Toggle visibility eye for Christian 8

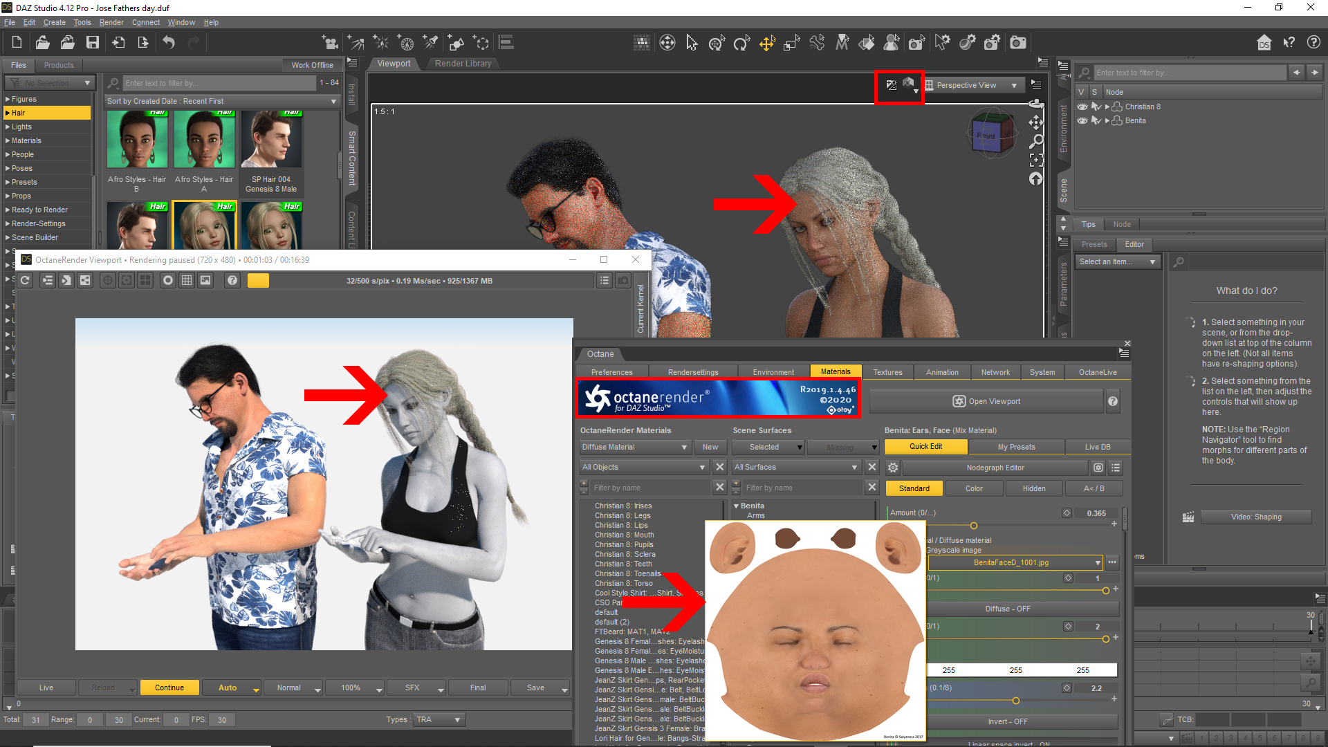(x=1082, y=107)
